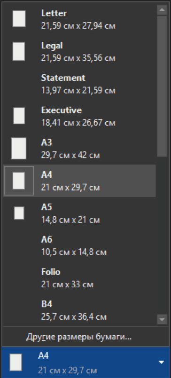
Task: Click the Executive paper icon
Action: point(19,116)
